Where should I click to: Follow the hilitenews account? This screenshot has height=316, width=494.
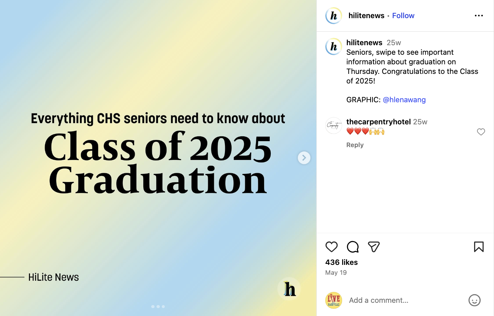tap(403, 16)
